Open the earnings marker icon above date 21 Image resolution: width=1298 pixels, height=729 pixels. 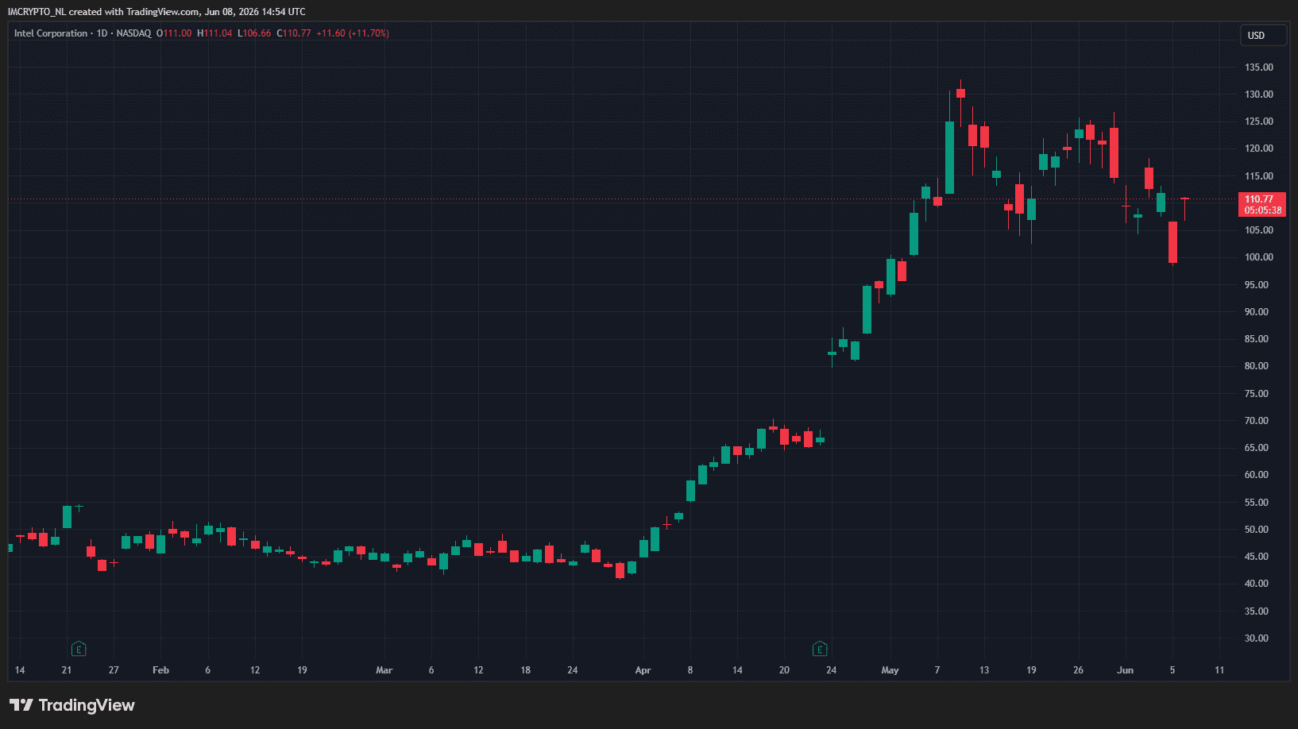coord(79,649)
